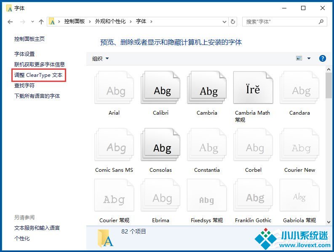Expand the address bar history dropdown
This screenshot has width=334, height=252.
[224, 22]
